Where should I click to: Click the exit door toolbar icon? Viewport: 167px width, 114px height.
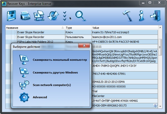click(155, 16)
